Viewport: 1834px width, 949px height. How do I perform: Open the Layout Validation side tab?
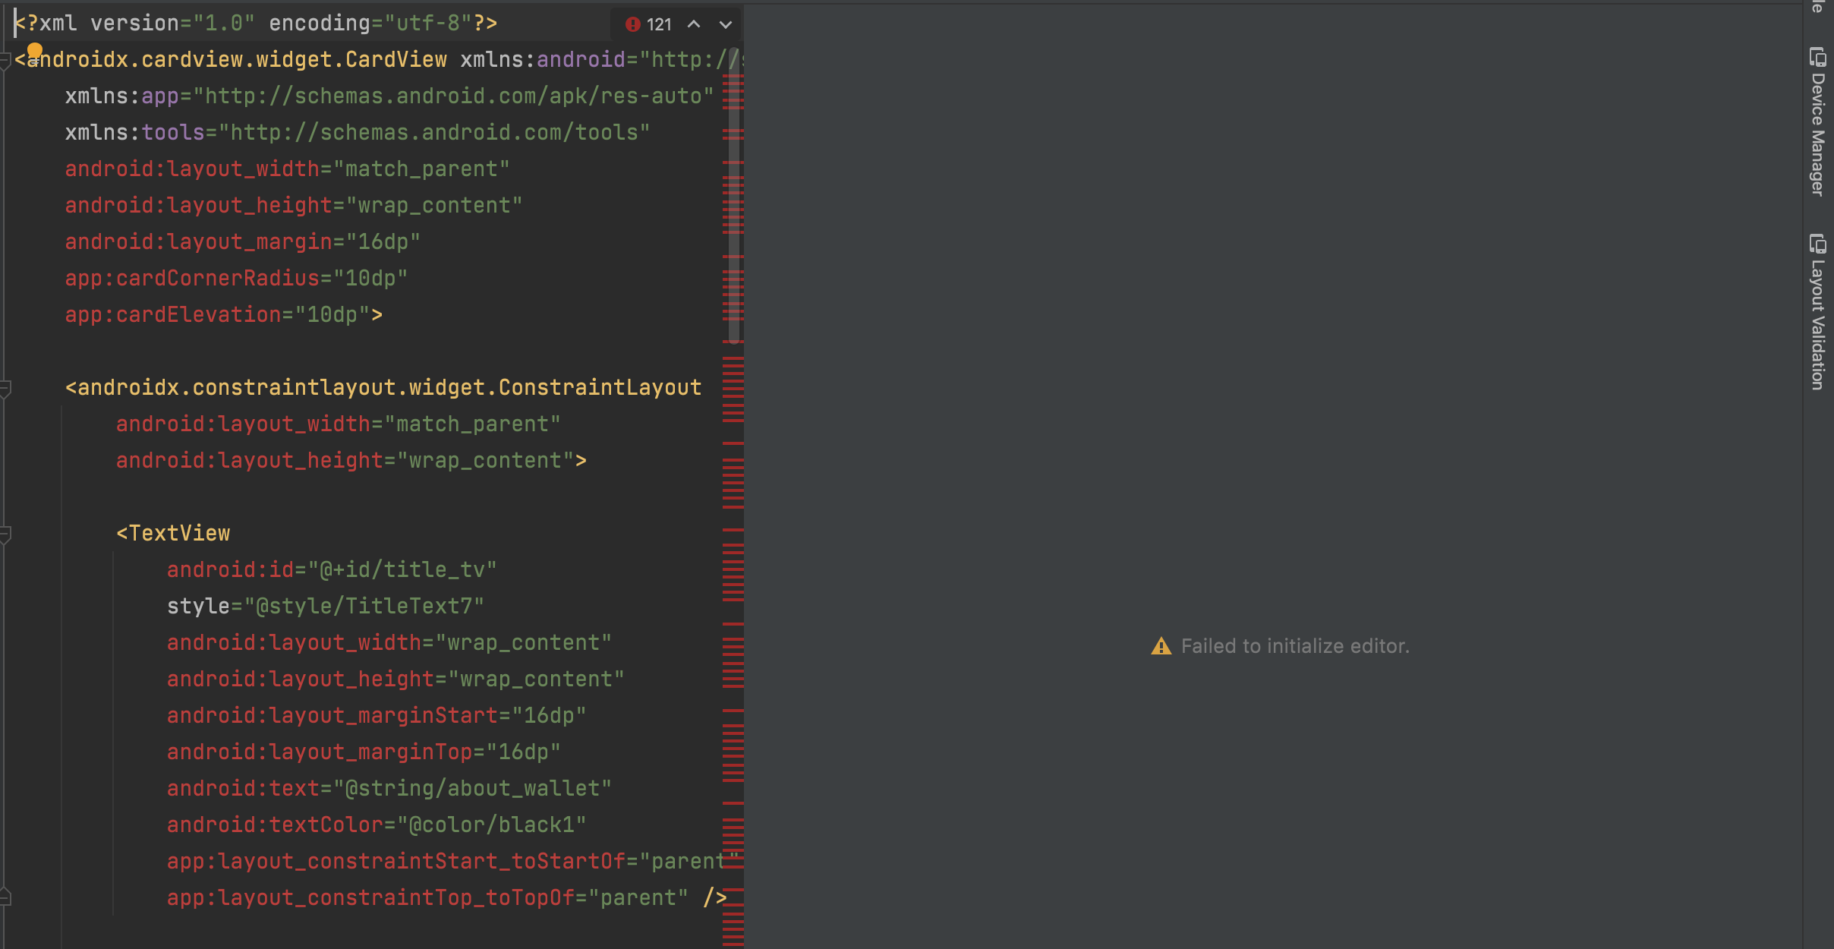[1817, 325]
